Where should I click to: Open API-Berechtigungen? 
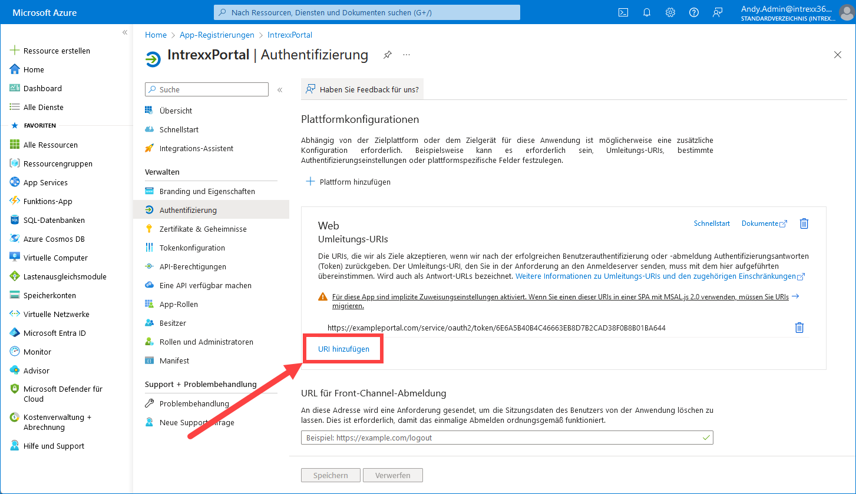[186, 266]
